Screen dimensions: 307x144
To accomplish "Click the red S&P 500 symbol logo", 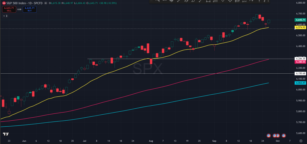I will (4, 3).
